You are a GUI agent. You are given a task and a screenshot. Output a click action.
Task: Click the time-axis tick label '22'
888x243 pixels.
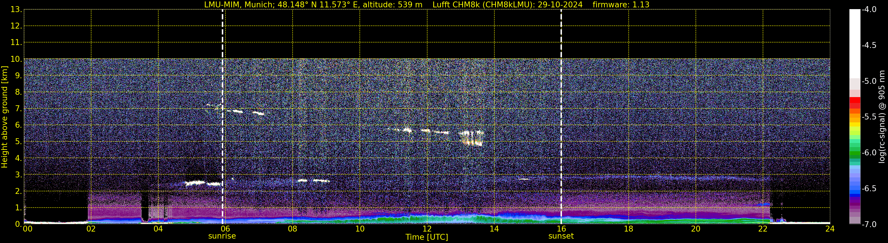[x=763, y=229]
